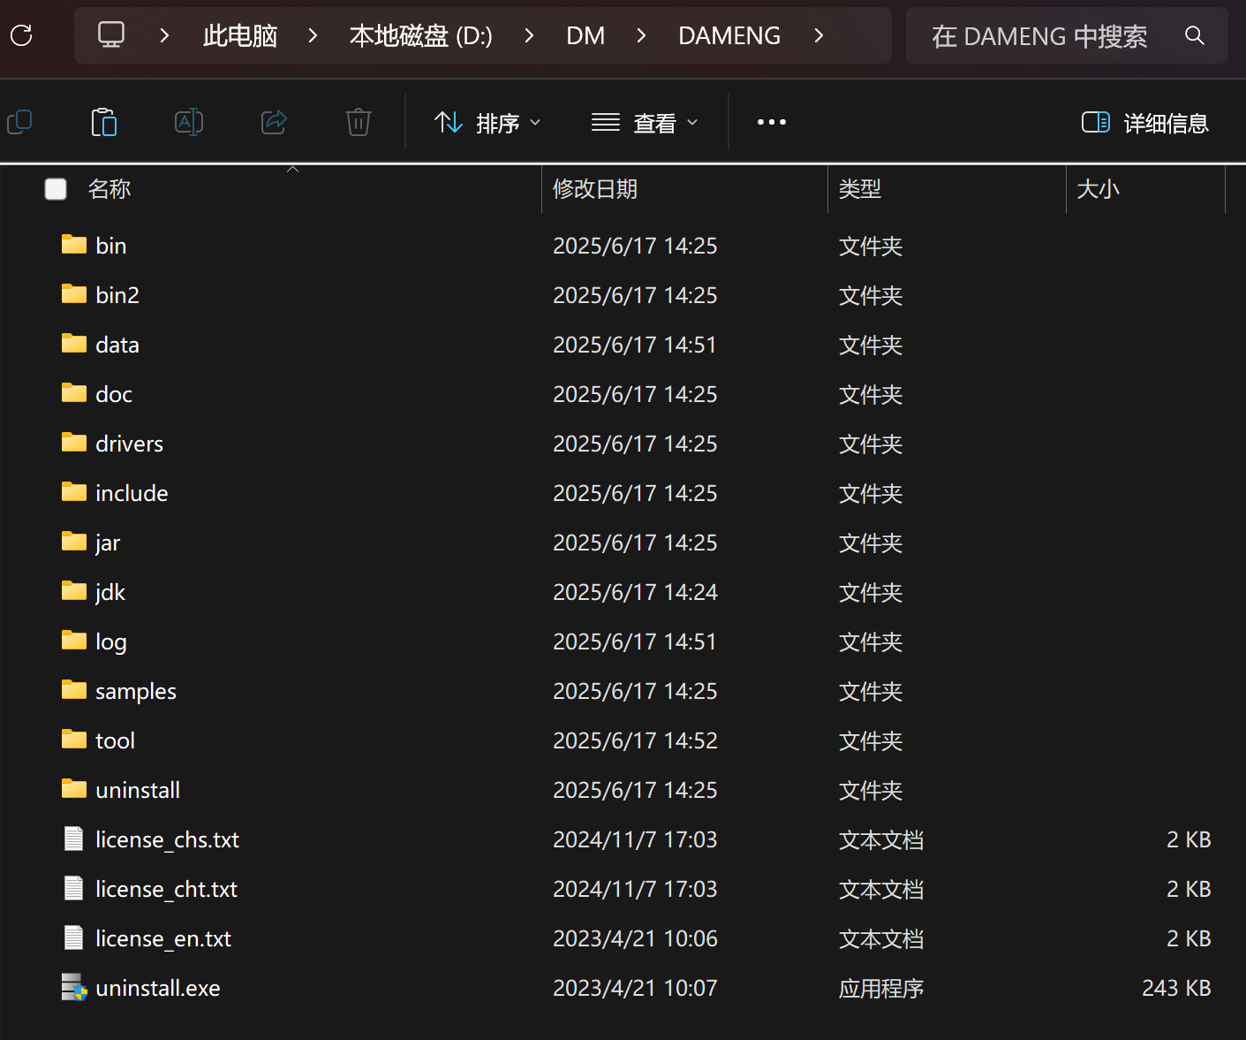
Task: Sort by the 修改日期 column header
Action: pos(595,189)
